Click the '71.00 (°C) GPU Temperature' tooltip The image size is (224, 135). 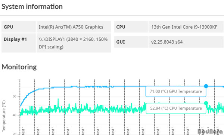pos(176,91)
